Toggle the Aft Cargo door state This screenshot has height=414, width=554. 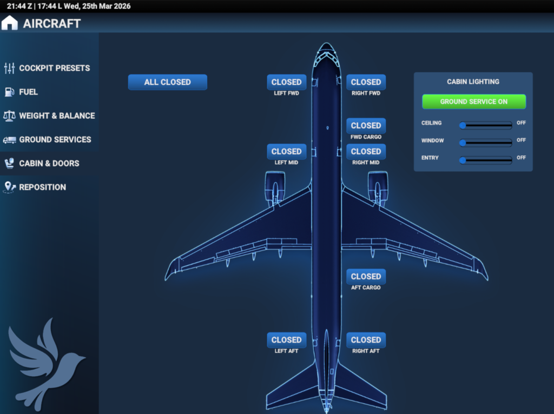(366, 276)
